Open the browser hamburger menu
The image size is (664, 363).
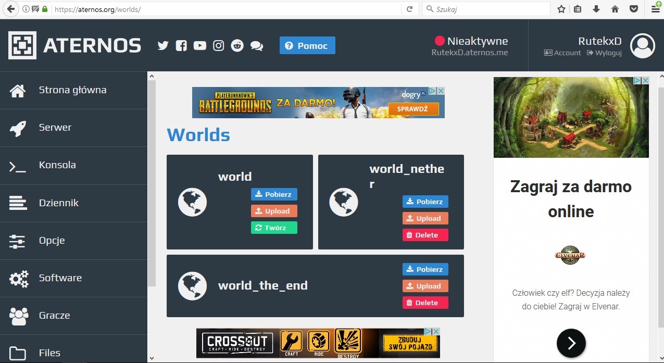pyautogui.click(x=655, y=9)
